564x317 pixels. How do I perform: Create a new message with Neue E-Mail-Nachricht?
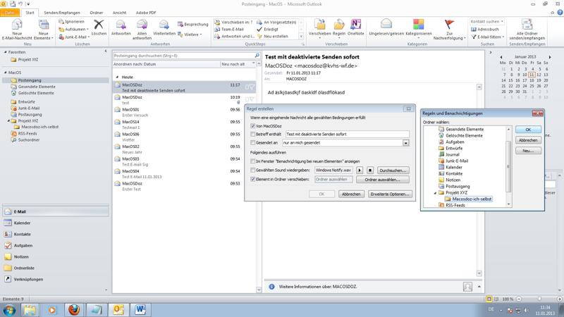[17, 30]
